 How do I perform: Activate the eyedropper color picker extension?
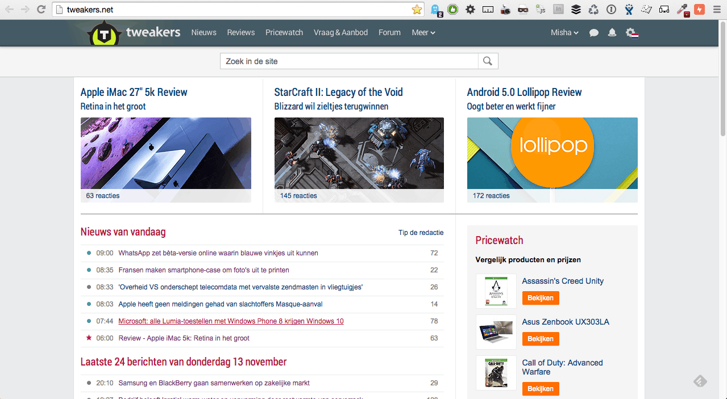[682, 10]
